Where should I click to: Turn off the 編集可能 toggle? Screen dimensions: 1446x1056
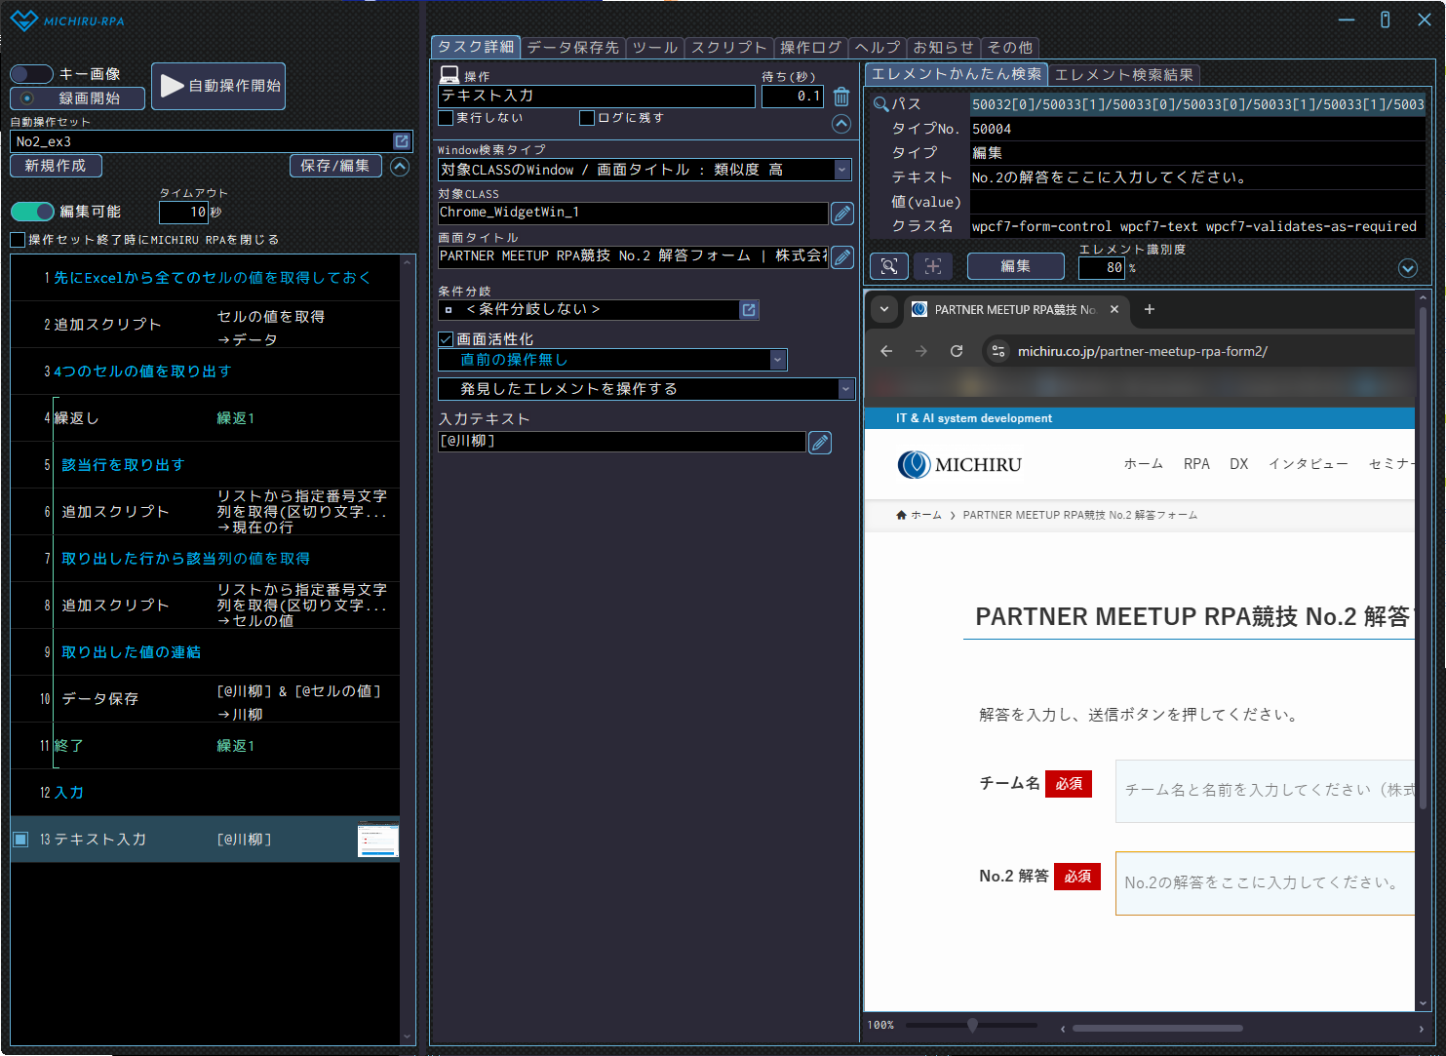[32, 212]
